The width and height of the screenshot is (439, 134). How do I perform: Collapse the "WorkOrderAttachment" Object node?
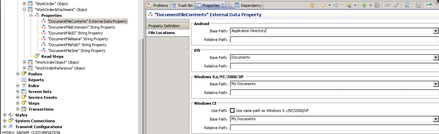(24, 10)
